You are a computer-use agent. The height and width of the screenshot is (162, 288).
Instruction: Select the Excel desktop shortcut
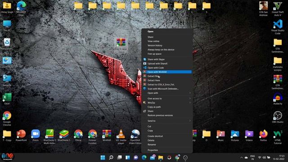coord(7,99)
